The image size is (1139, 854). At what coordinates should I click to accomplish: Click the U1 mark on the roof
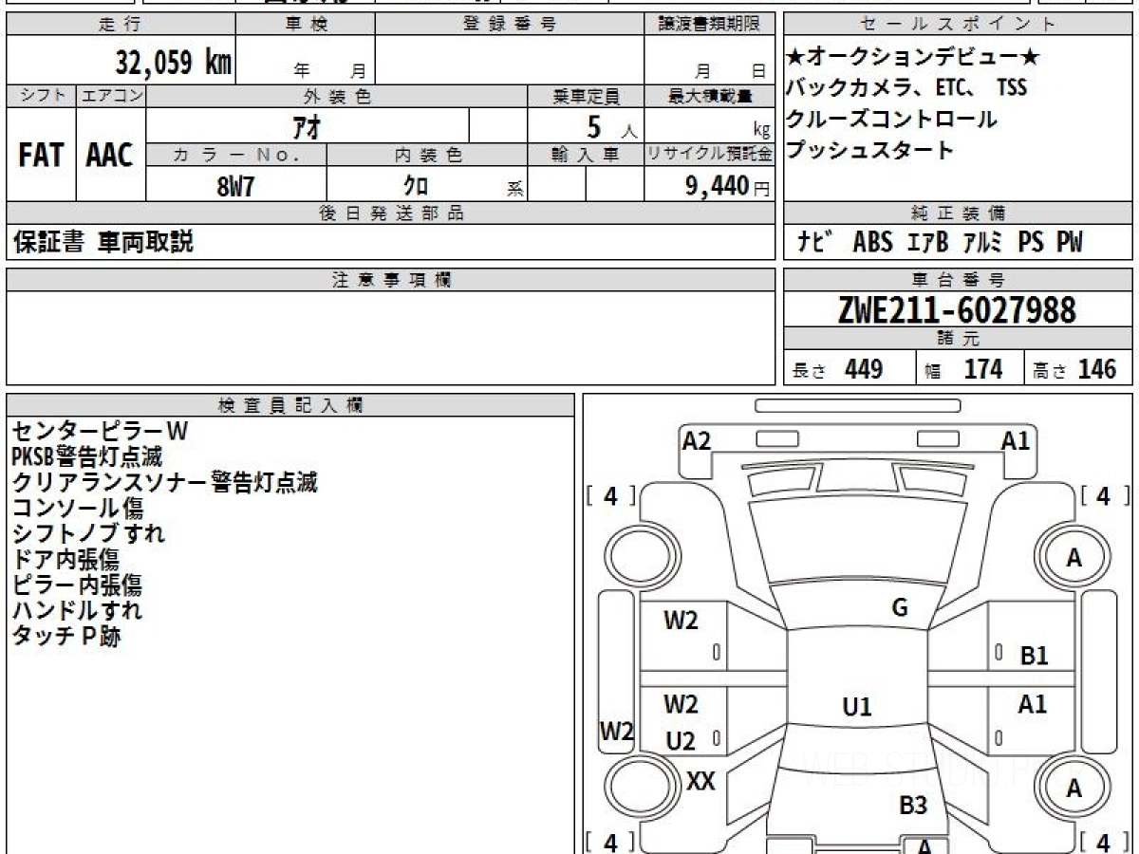tap(857, 706)
